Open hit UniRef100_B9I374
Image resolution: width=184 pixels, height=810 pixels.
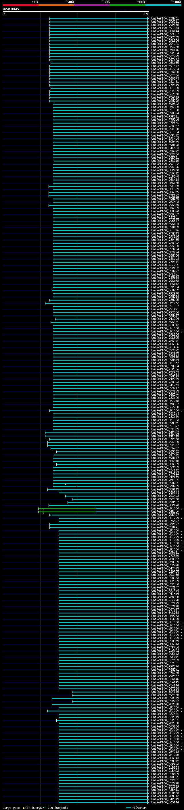[x=165, y=28]
